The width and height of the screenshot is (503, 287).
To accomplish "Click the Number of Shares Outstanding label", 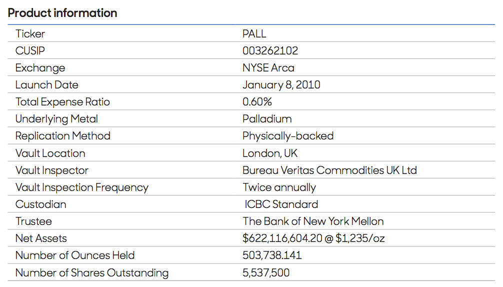I will [91, 273].
